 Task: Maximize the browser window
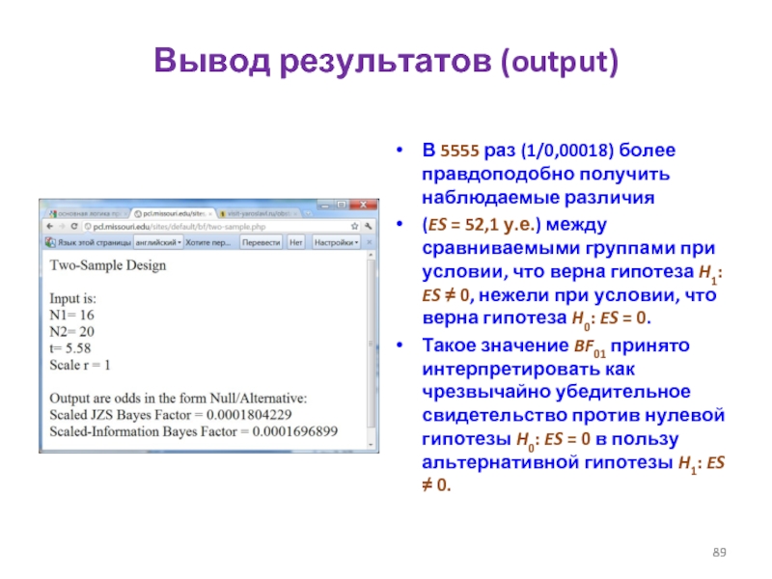pyautogui.click(x=342, y=205)
